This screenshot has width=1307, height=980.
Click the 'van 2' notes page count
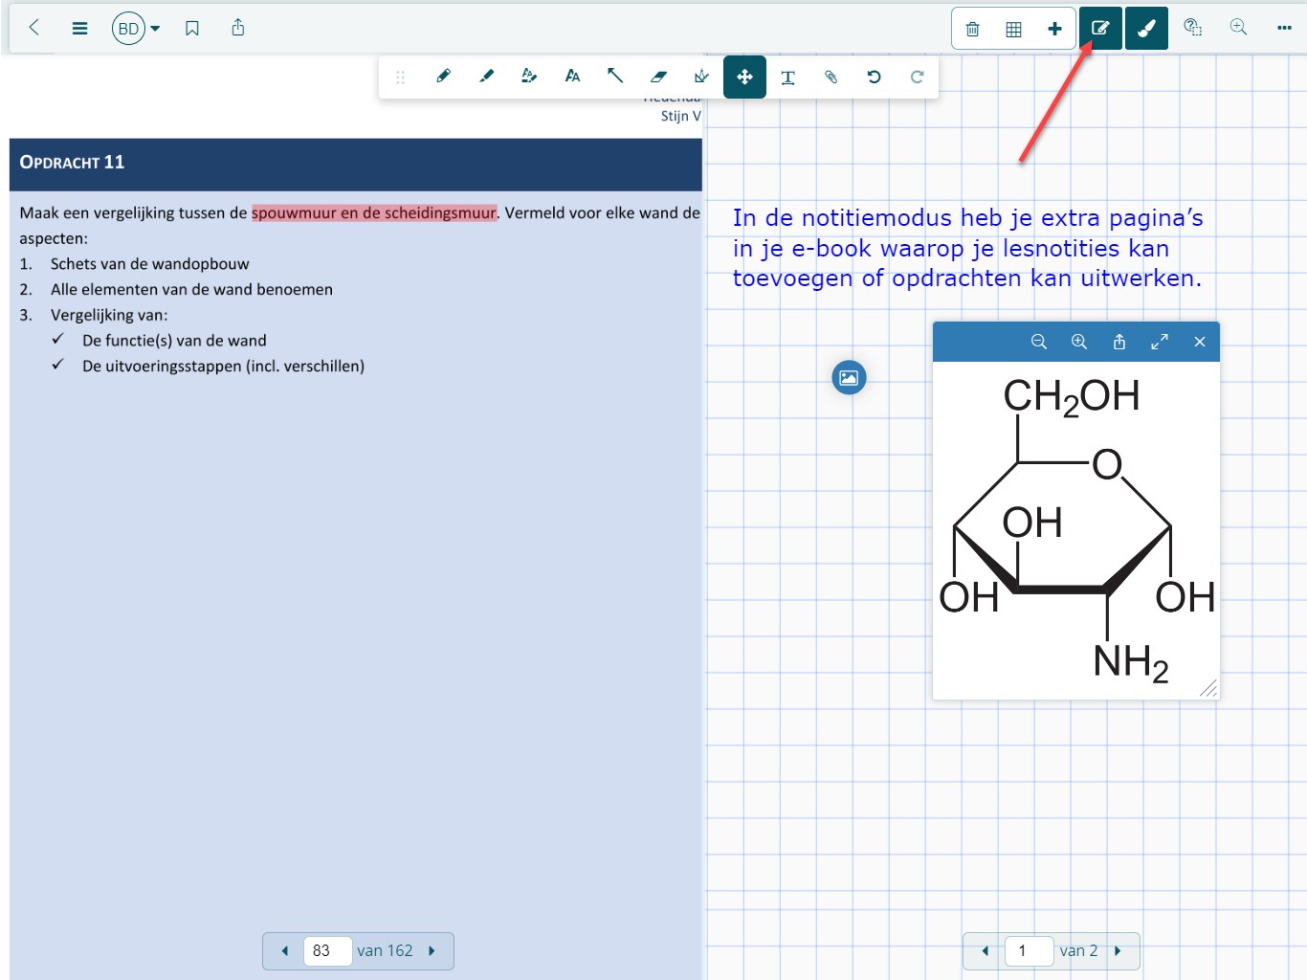(1078, 951)
